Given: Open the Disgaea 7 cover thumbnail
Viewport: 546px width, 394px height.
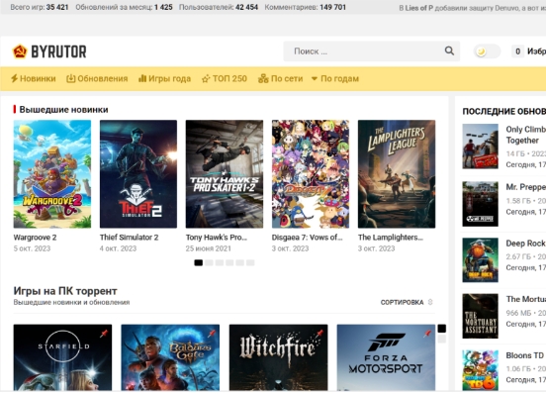Looking at the screenshot, I should coord(311,174).
